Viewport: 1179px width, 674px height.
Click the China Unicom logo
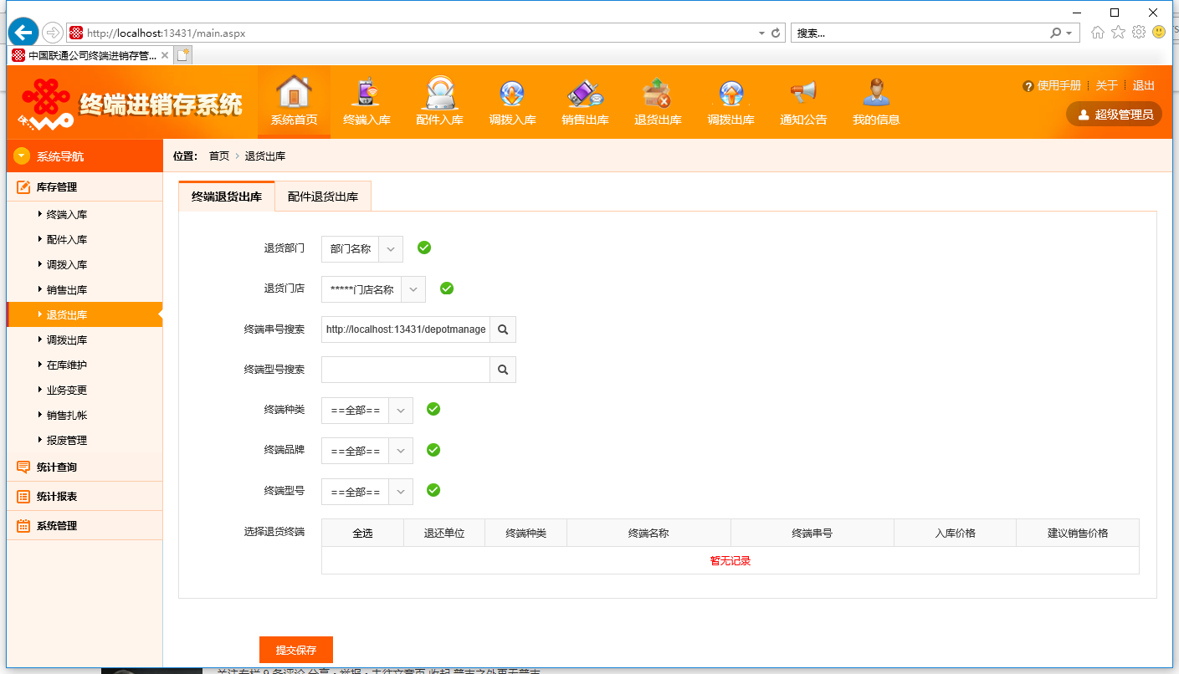[47, 105]
